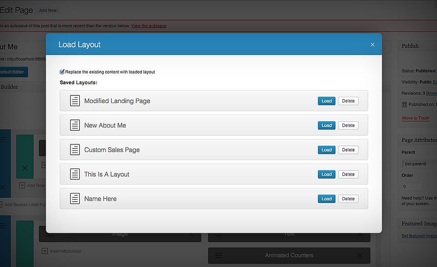Viewport: 437px width, 267px height.
Task: Click the Insert Module(s) plus icon
Action: (x=45, y=251)
